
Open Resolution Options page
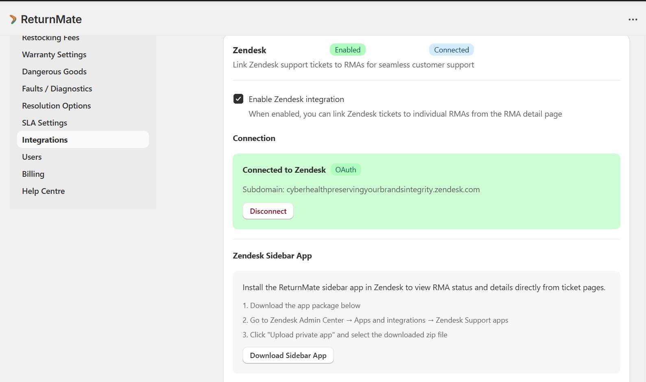pos(56,106)
